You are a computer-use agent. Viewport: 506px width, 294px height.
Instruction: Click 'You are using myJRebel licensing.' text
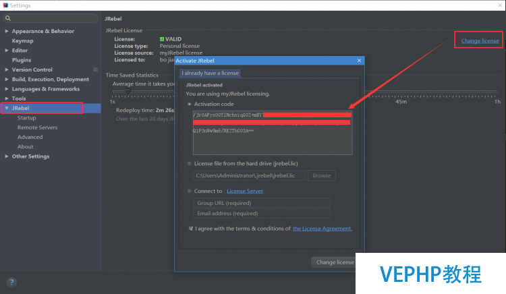[228, 94]
